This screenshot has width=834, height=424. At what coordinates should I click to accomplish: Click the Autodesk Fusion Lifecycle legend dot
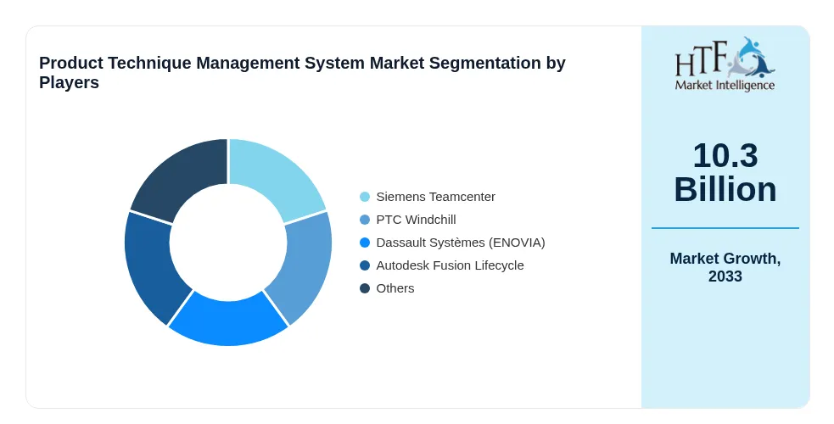tap(365, 265)
